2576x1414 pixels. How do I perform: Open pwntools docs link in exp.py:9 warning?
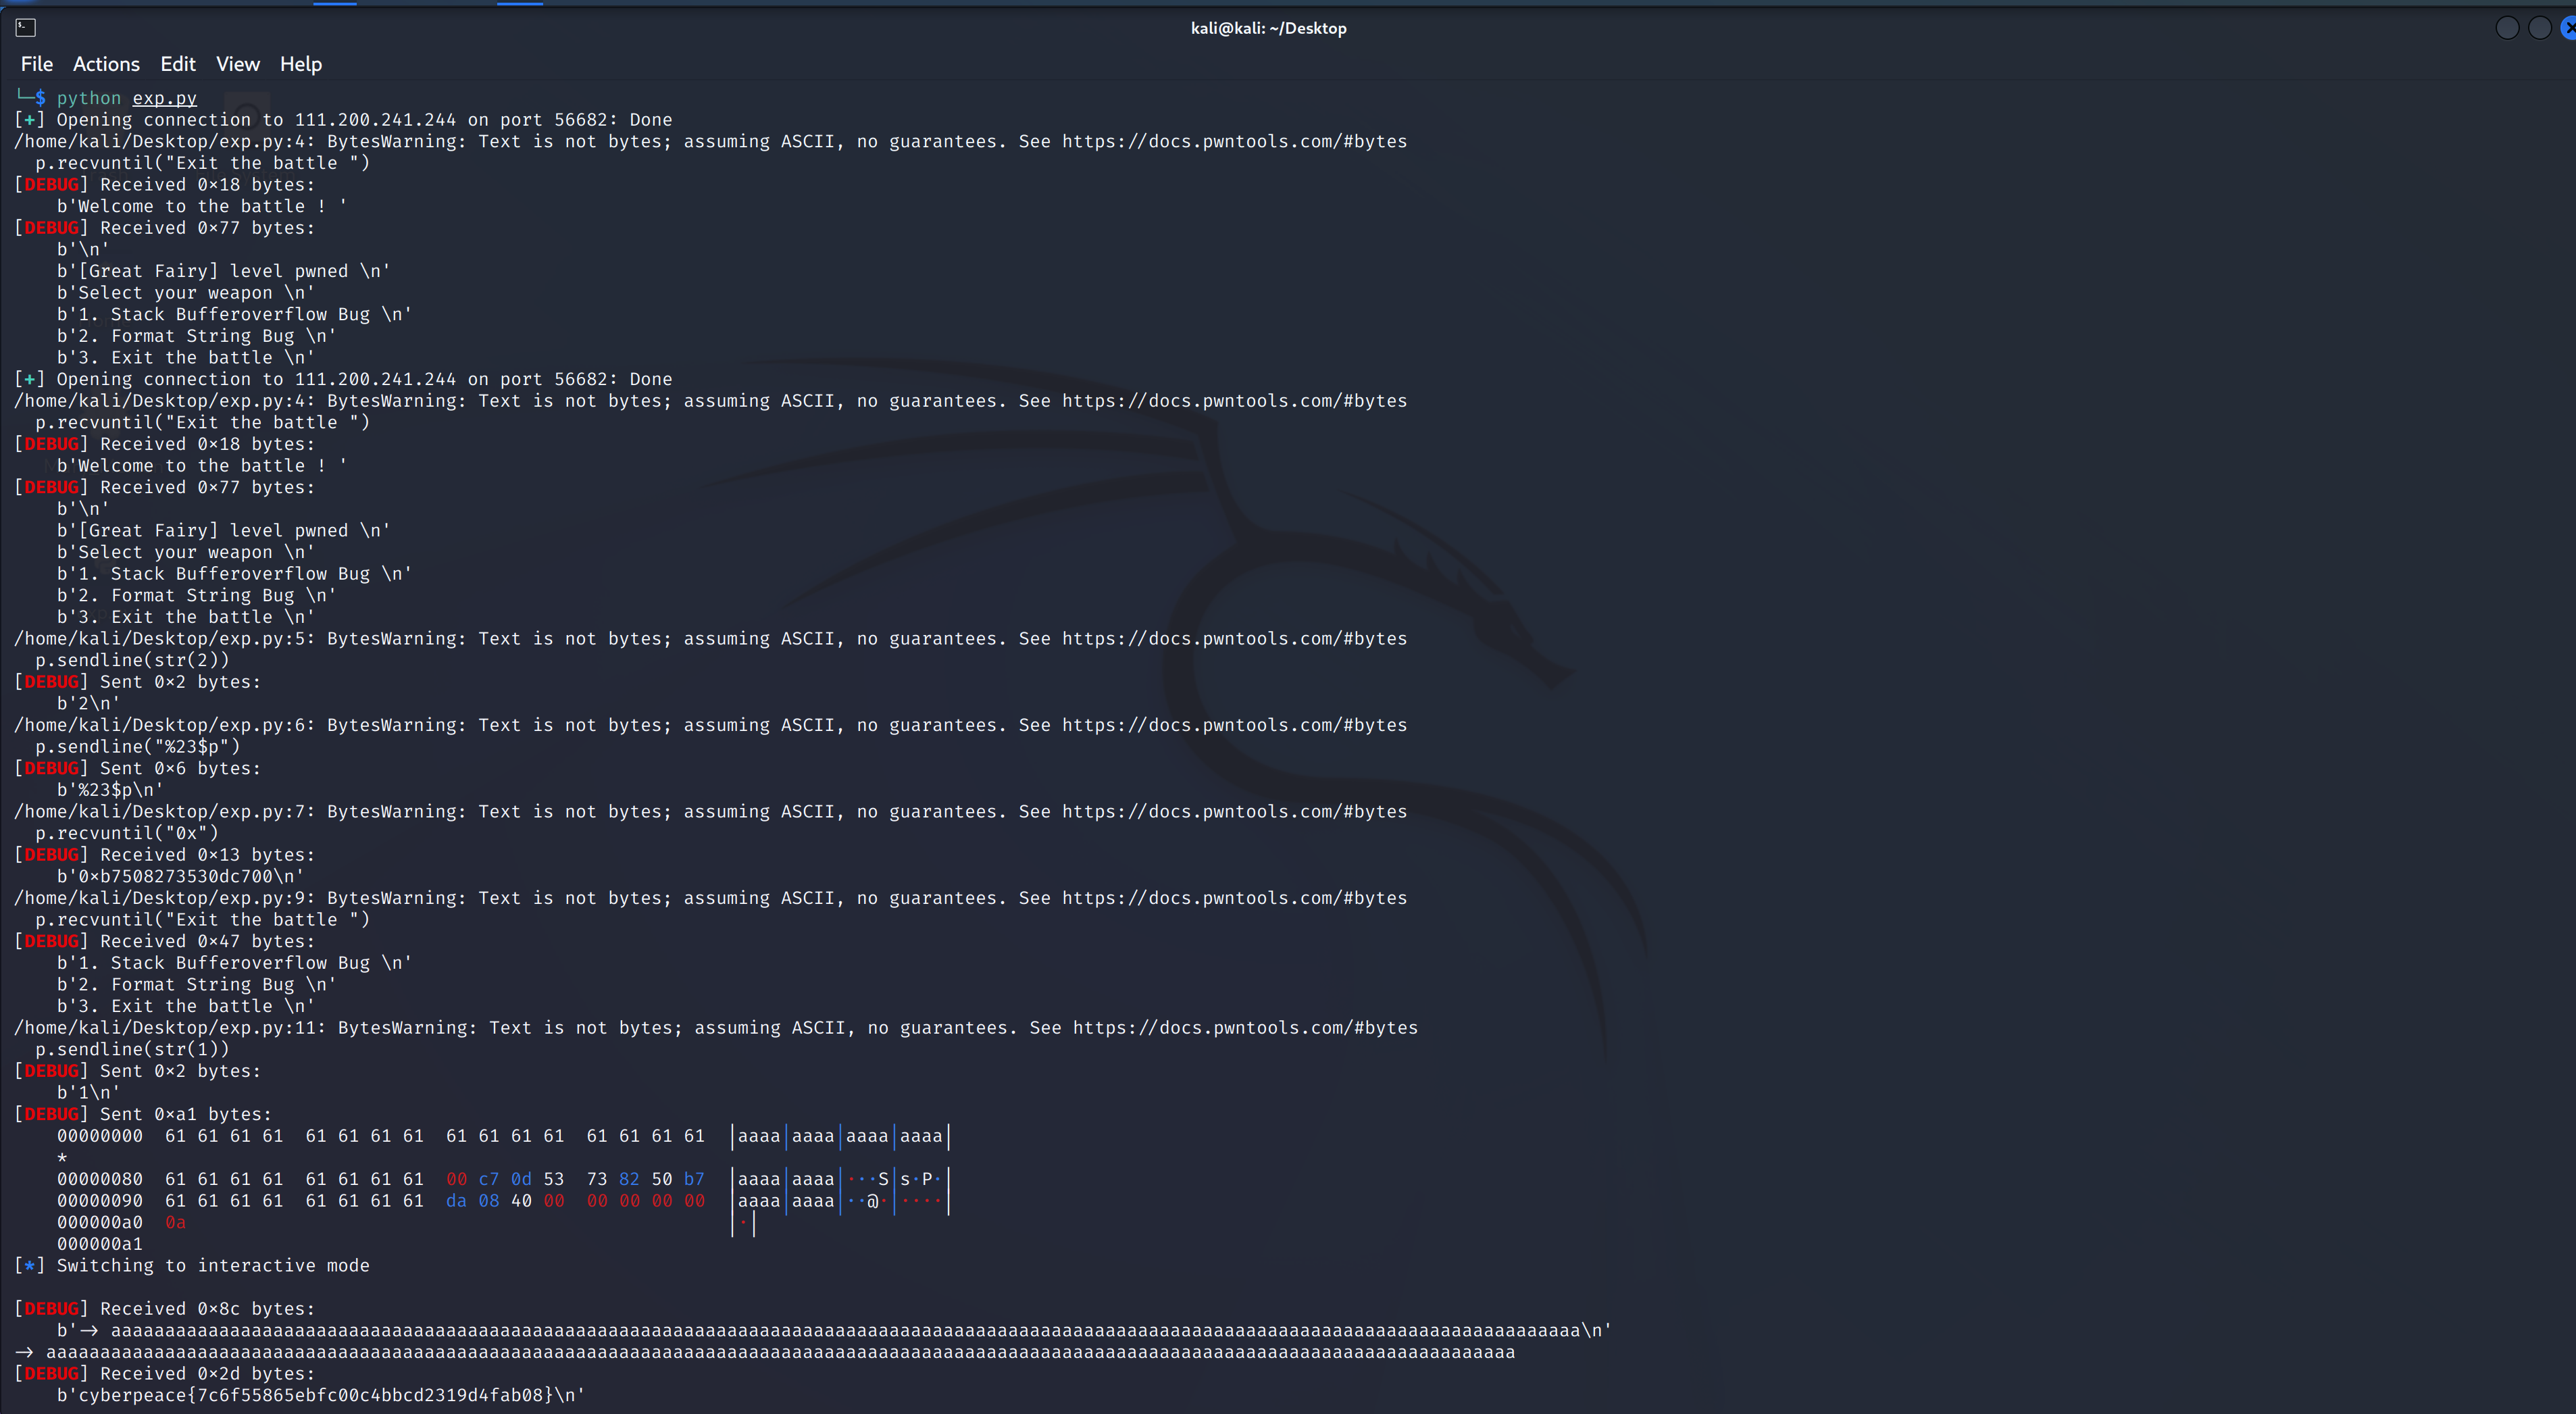1234,898
